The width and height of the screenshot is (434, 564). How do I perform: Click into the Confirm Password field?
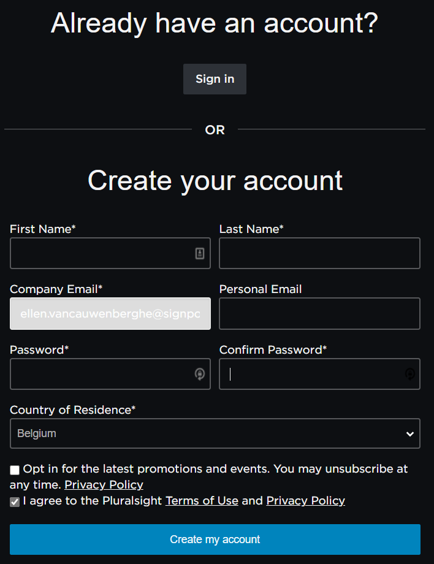click(x=319, y=374)
